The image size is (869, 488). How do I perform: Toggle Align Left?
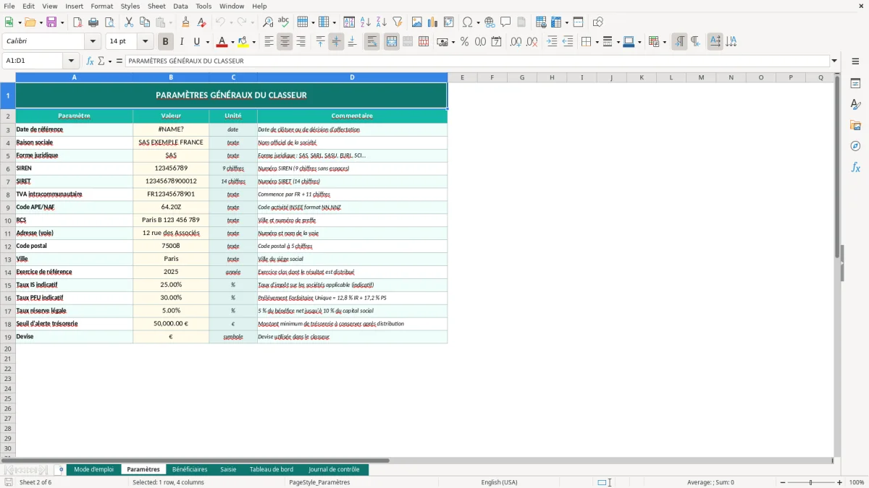(x=269, y=42)
